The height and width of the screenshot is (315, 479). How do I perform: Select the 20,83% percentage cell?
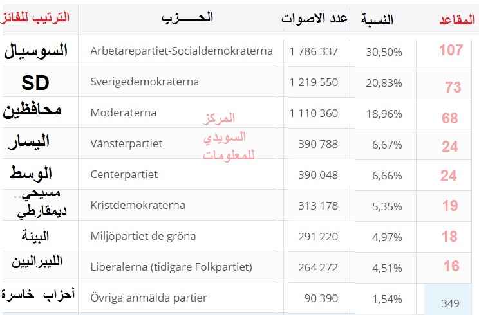[x=384, y=82]
